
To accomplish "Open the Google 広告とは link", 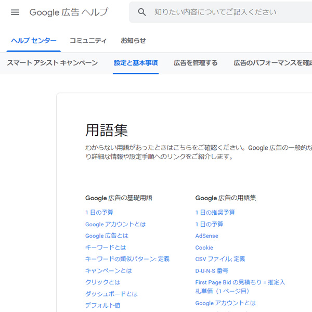I will pyautogui.click(x=107, y=236).
